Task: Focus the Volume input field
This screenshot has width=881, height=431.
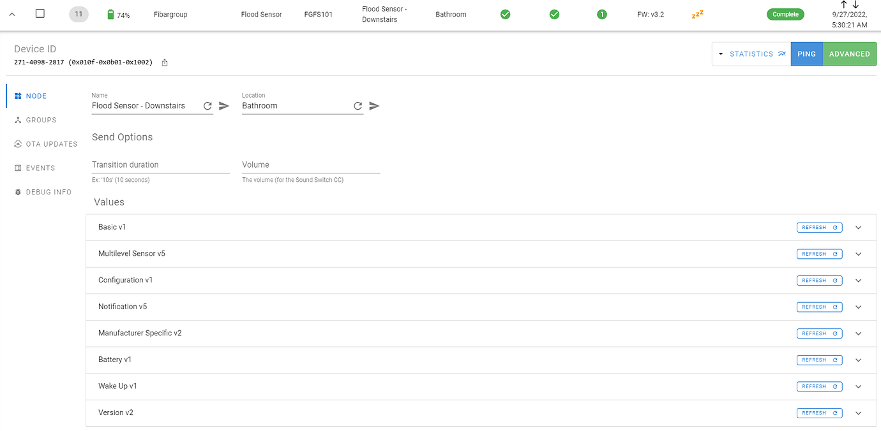Action: [x=311, y=164]
